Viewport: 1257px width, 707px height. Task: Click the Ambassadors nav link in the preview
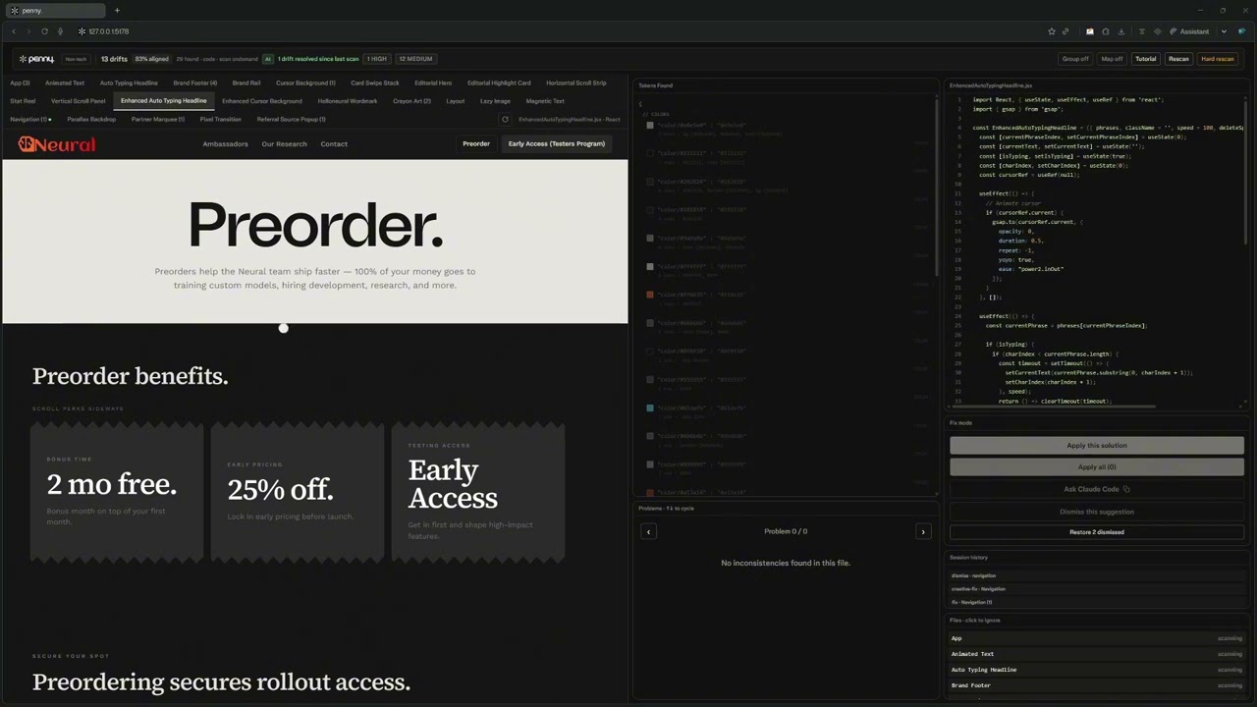(x=225, y=144)
